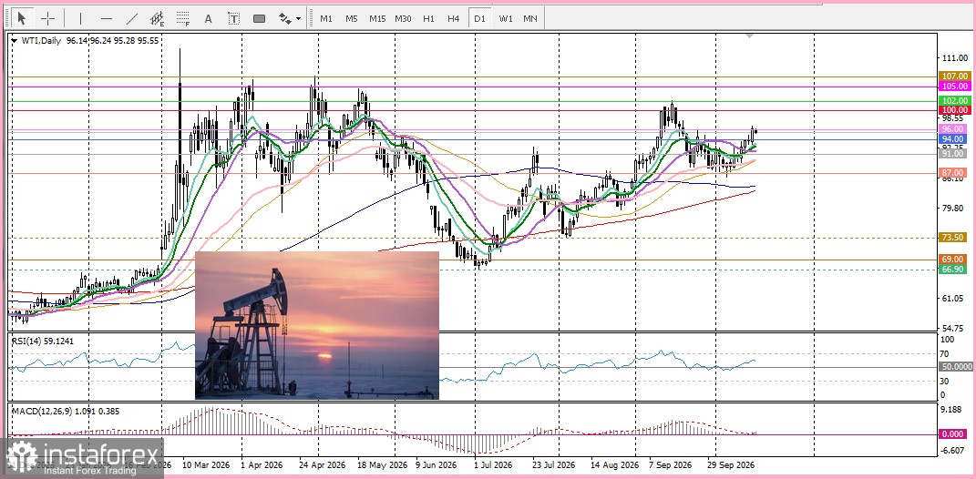Switch to W1 weekly timeframe
This screenshot has width=976, height=479.
pos(506,18)
